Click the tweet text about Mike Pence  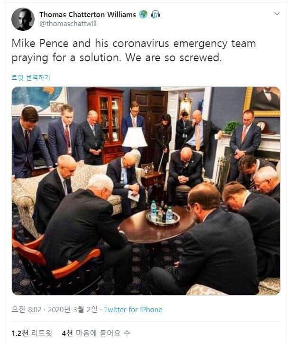[134, 51]
